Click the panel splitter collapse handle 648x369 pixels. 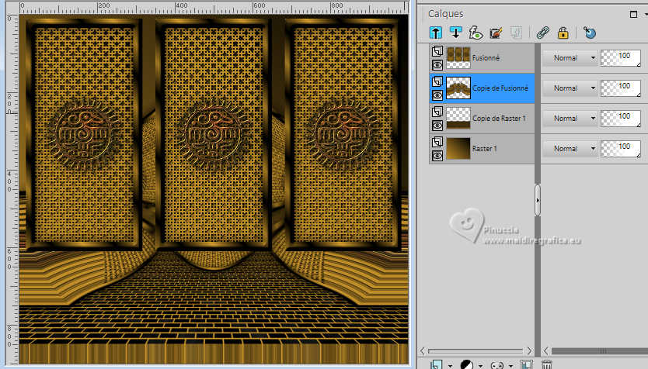(537, 199)
